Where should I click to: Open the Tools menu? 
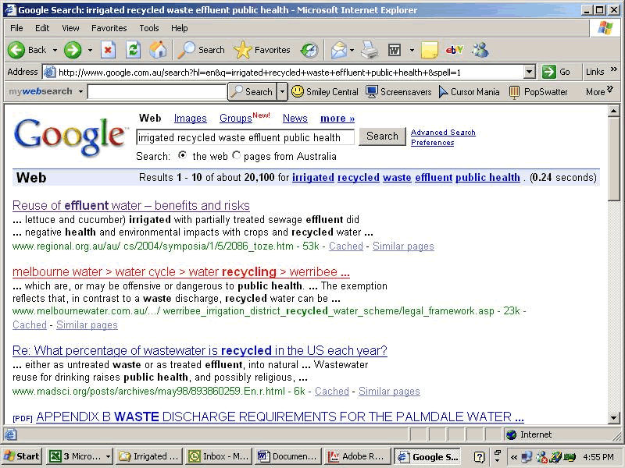148,28
